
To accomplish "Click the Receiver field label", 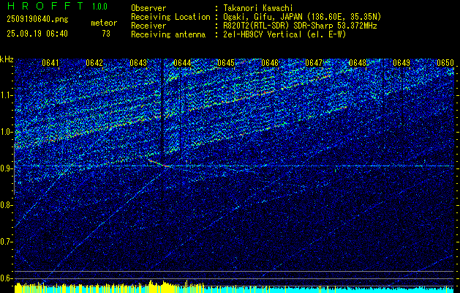I will click(x=148, y=26).
